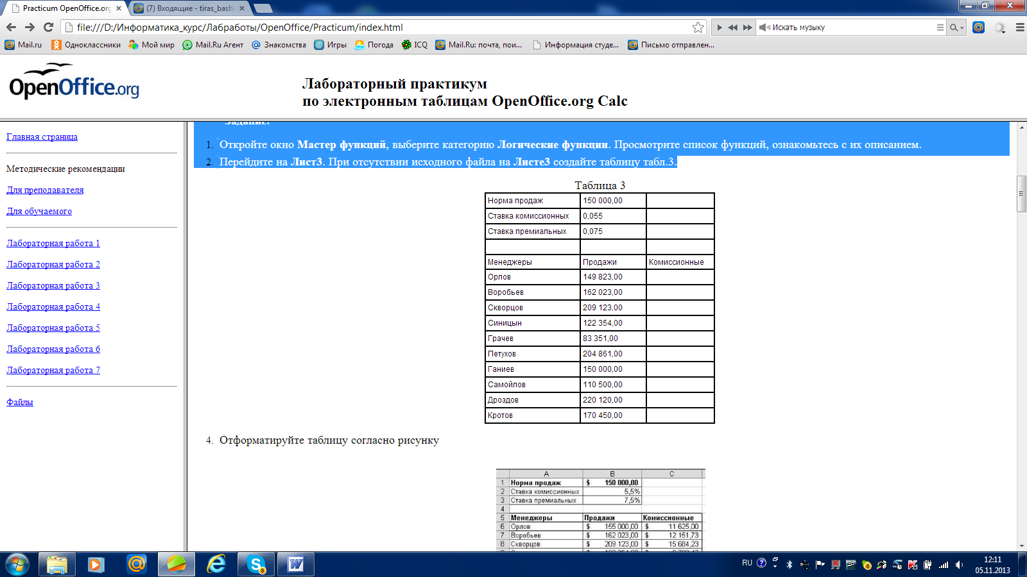Open the Письмо отправлен... bookmark
This screenshot has width=1027, height=577.
(671, 45)
